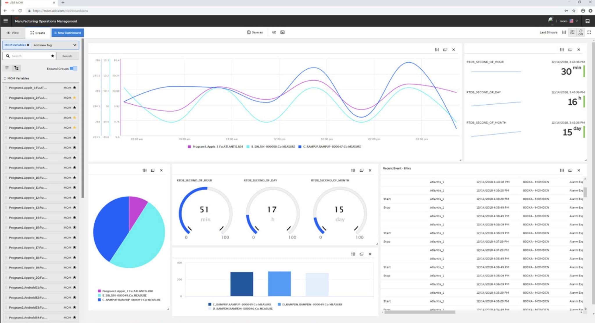Open Recent Event widget settings icon
The width and height of the screenshot is (595, 323).
(x=562, y=170)
